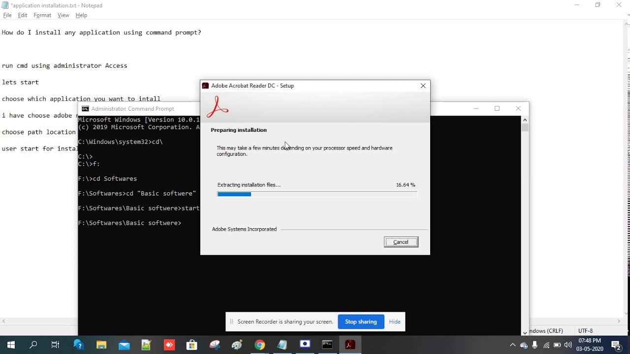This screenshot has width=630, height=354.
Task: Cancel the Adobe Acrobat Reader setup
Action: (401, 242)
